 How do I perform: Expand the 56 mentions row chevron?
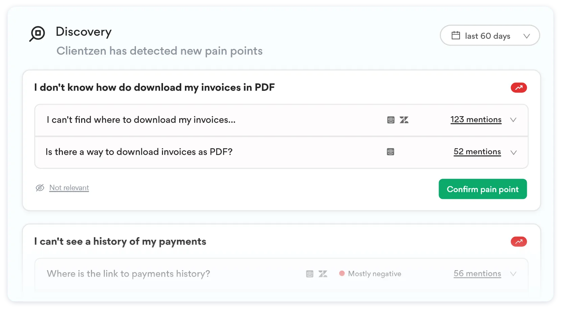pyautogui.click(x=513, y=274)
